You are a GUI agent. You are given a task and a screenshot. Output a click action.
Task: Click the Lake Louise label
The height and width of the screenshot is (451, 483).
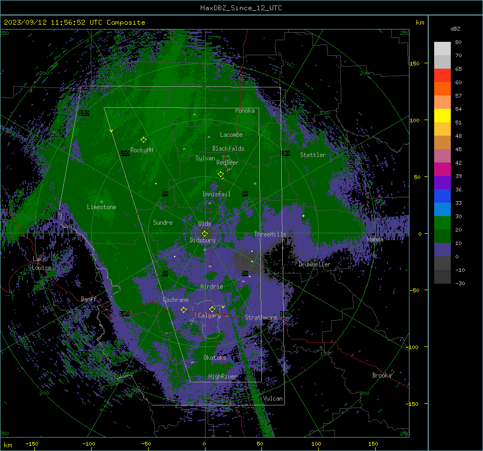coord(42,263)
